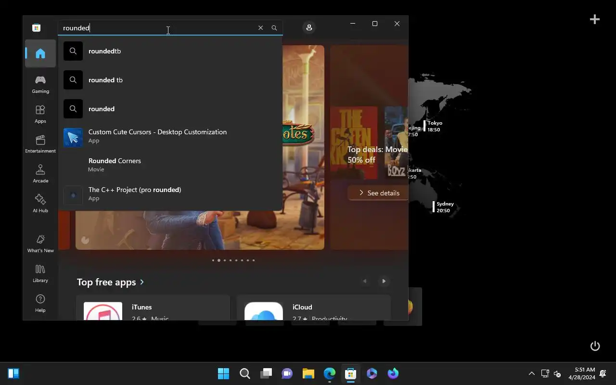This screenshot has width=616, height=385.
Task: Go to next page of Top free apps
Action: (x=384, y=281)
